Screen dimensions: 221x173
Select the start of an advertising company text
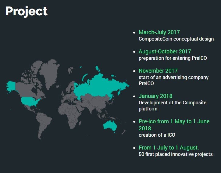tap(173, 77)
